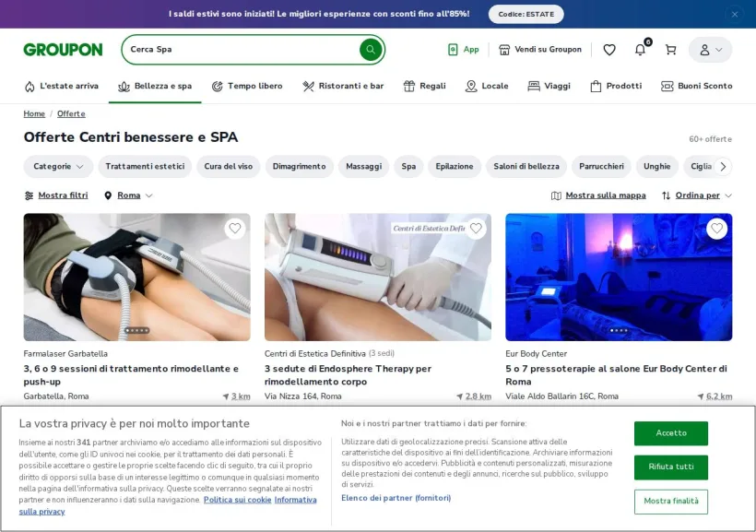This screenshot has width=756, height=532.
Task: Save Centri di Estetica Definitiva deal heart
Action: click(x=476, y=228)
